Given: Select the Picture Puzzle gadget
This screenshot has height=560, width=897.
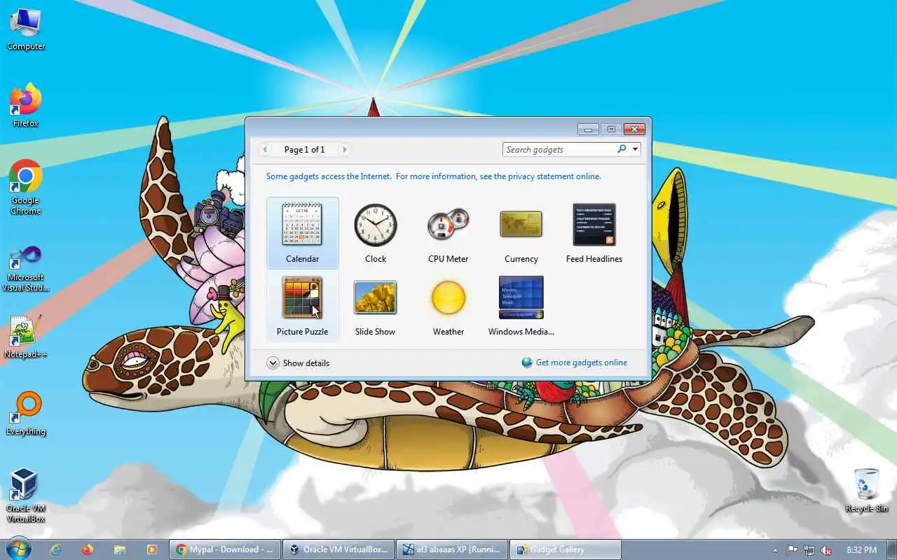Looking at the screenshot, I should tap(302, 306).
